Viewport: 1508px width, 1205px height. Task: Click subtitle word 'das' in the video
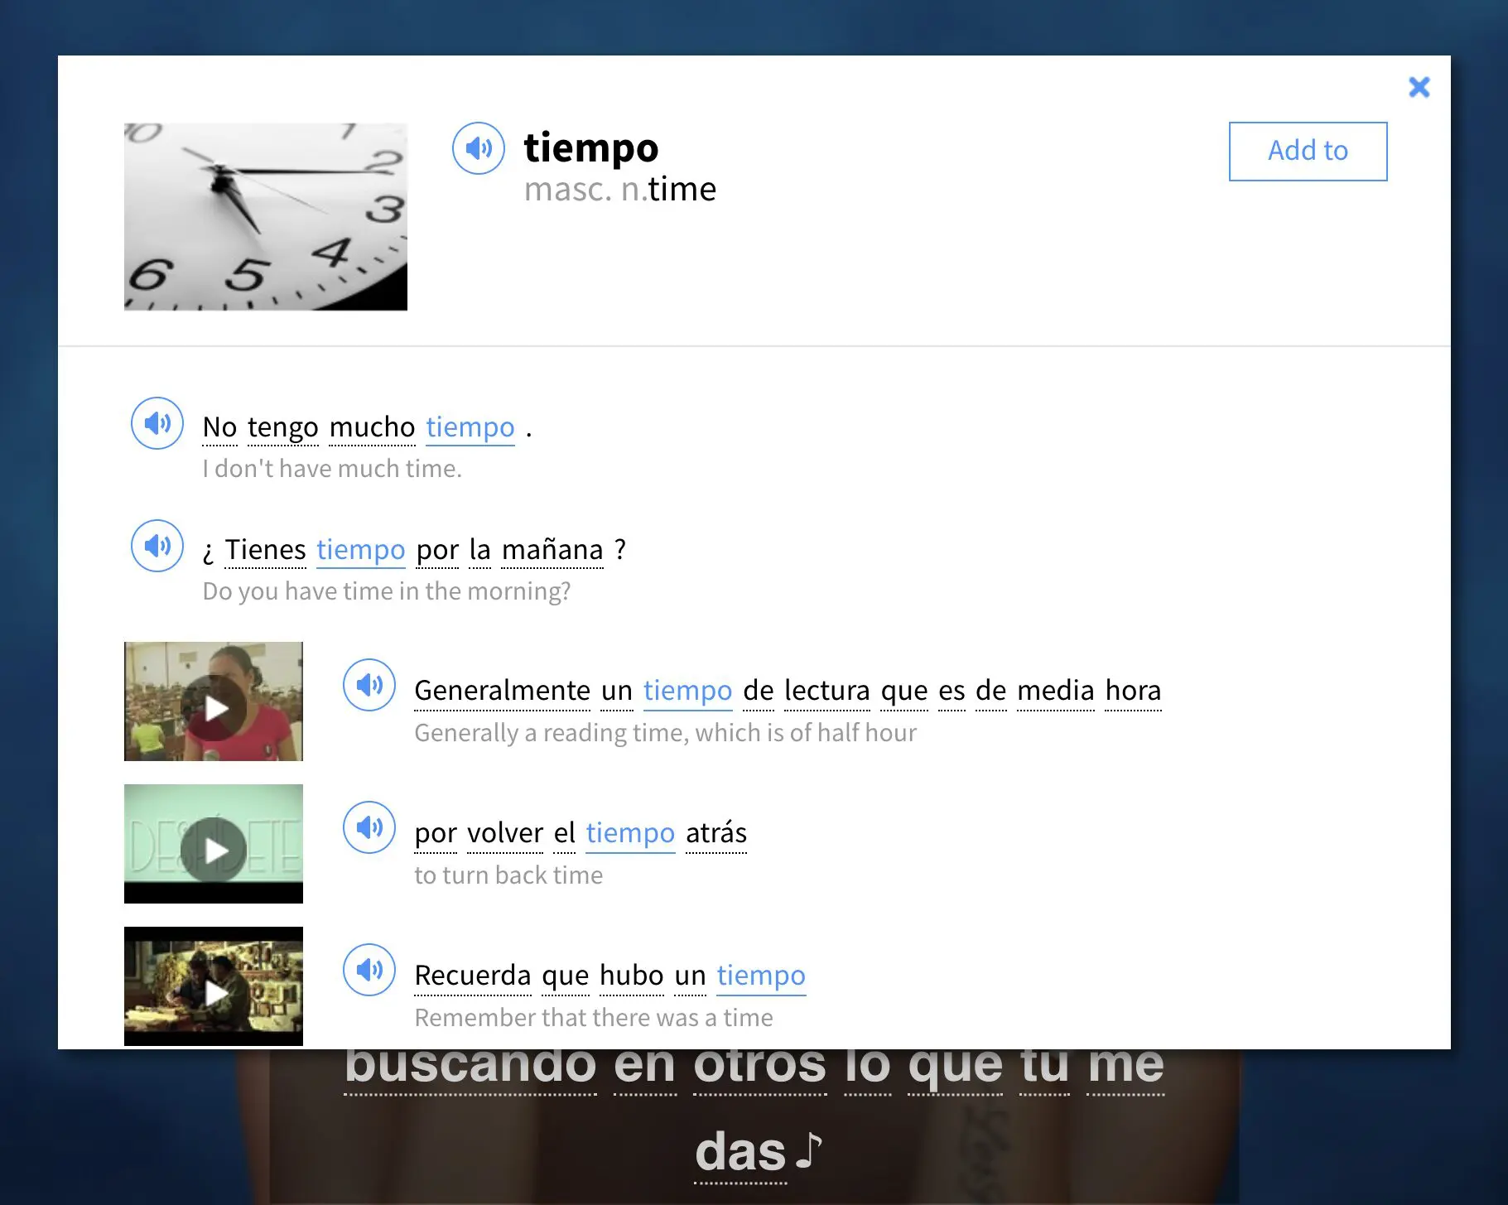coord(740,1153)
